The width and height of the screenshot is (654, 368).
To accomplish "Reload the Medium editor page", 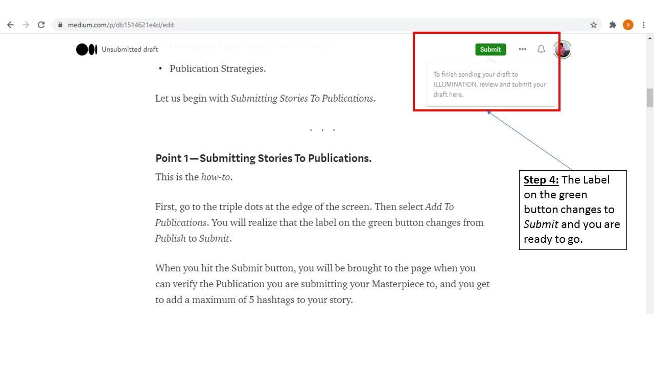I will 41,25.
